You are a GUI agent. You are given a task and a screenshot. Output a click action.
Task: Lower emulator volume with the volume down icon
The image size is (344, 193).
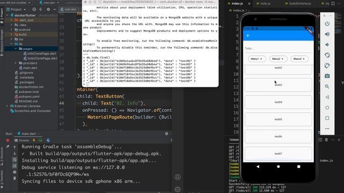327,44
